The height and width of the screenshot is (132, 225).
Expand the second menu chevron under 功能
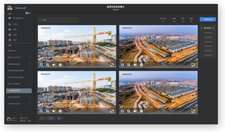tap(30, 57)
